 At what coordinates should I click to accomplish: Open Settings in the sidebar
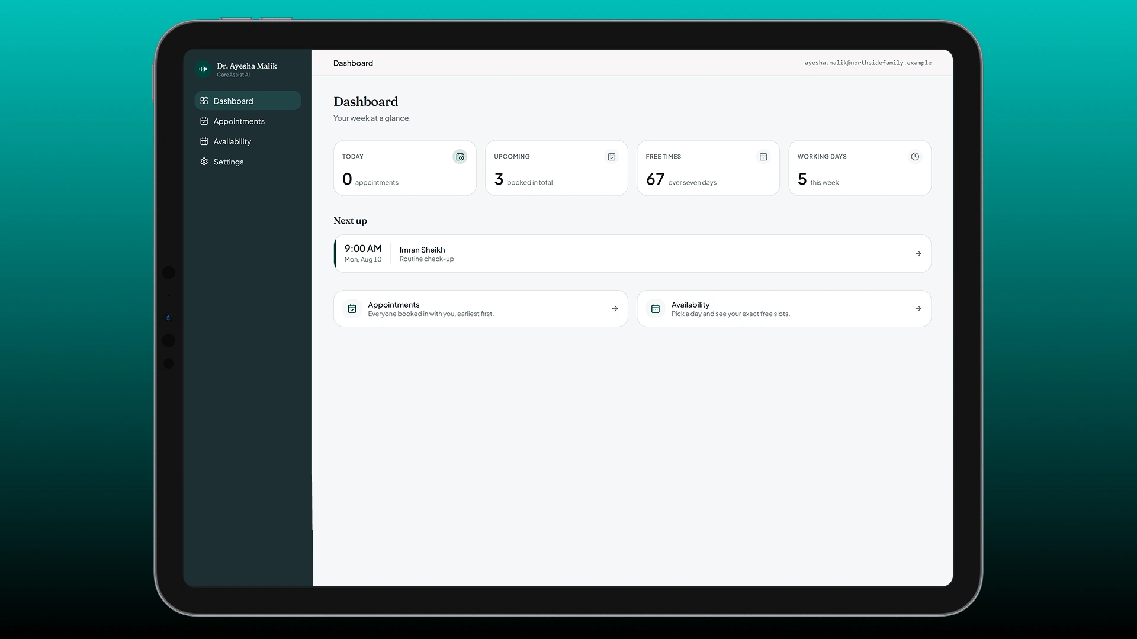coord(248,162)
